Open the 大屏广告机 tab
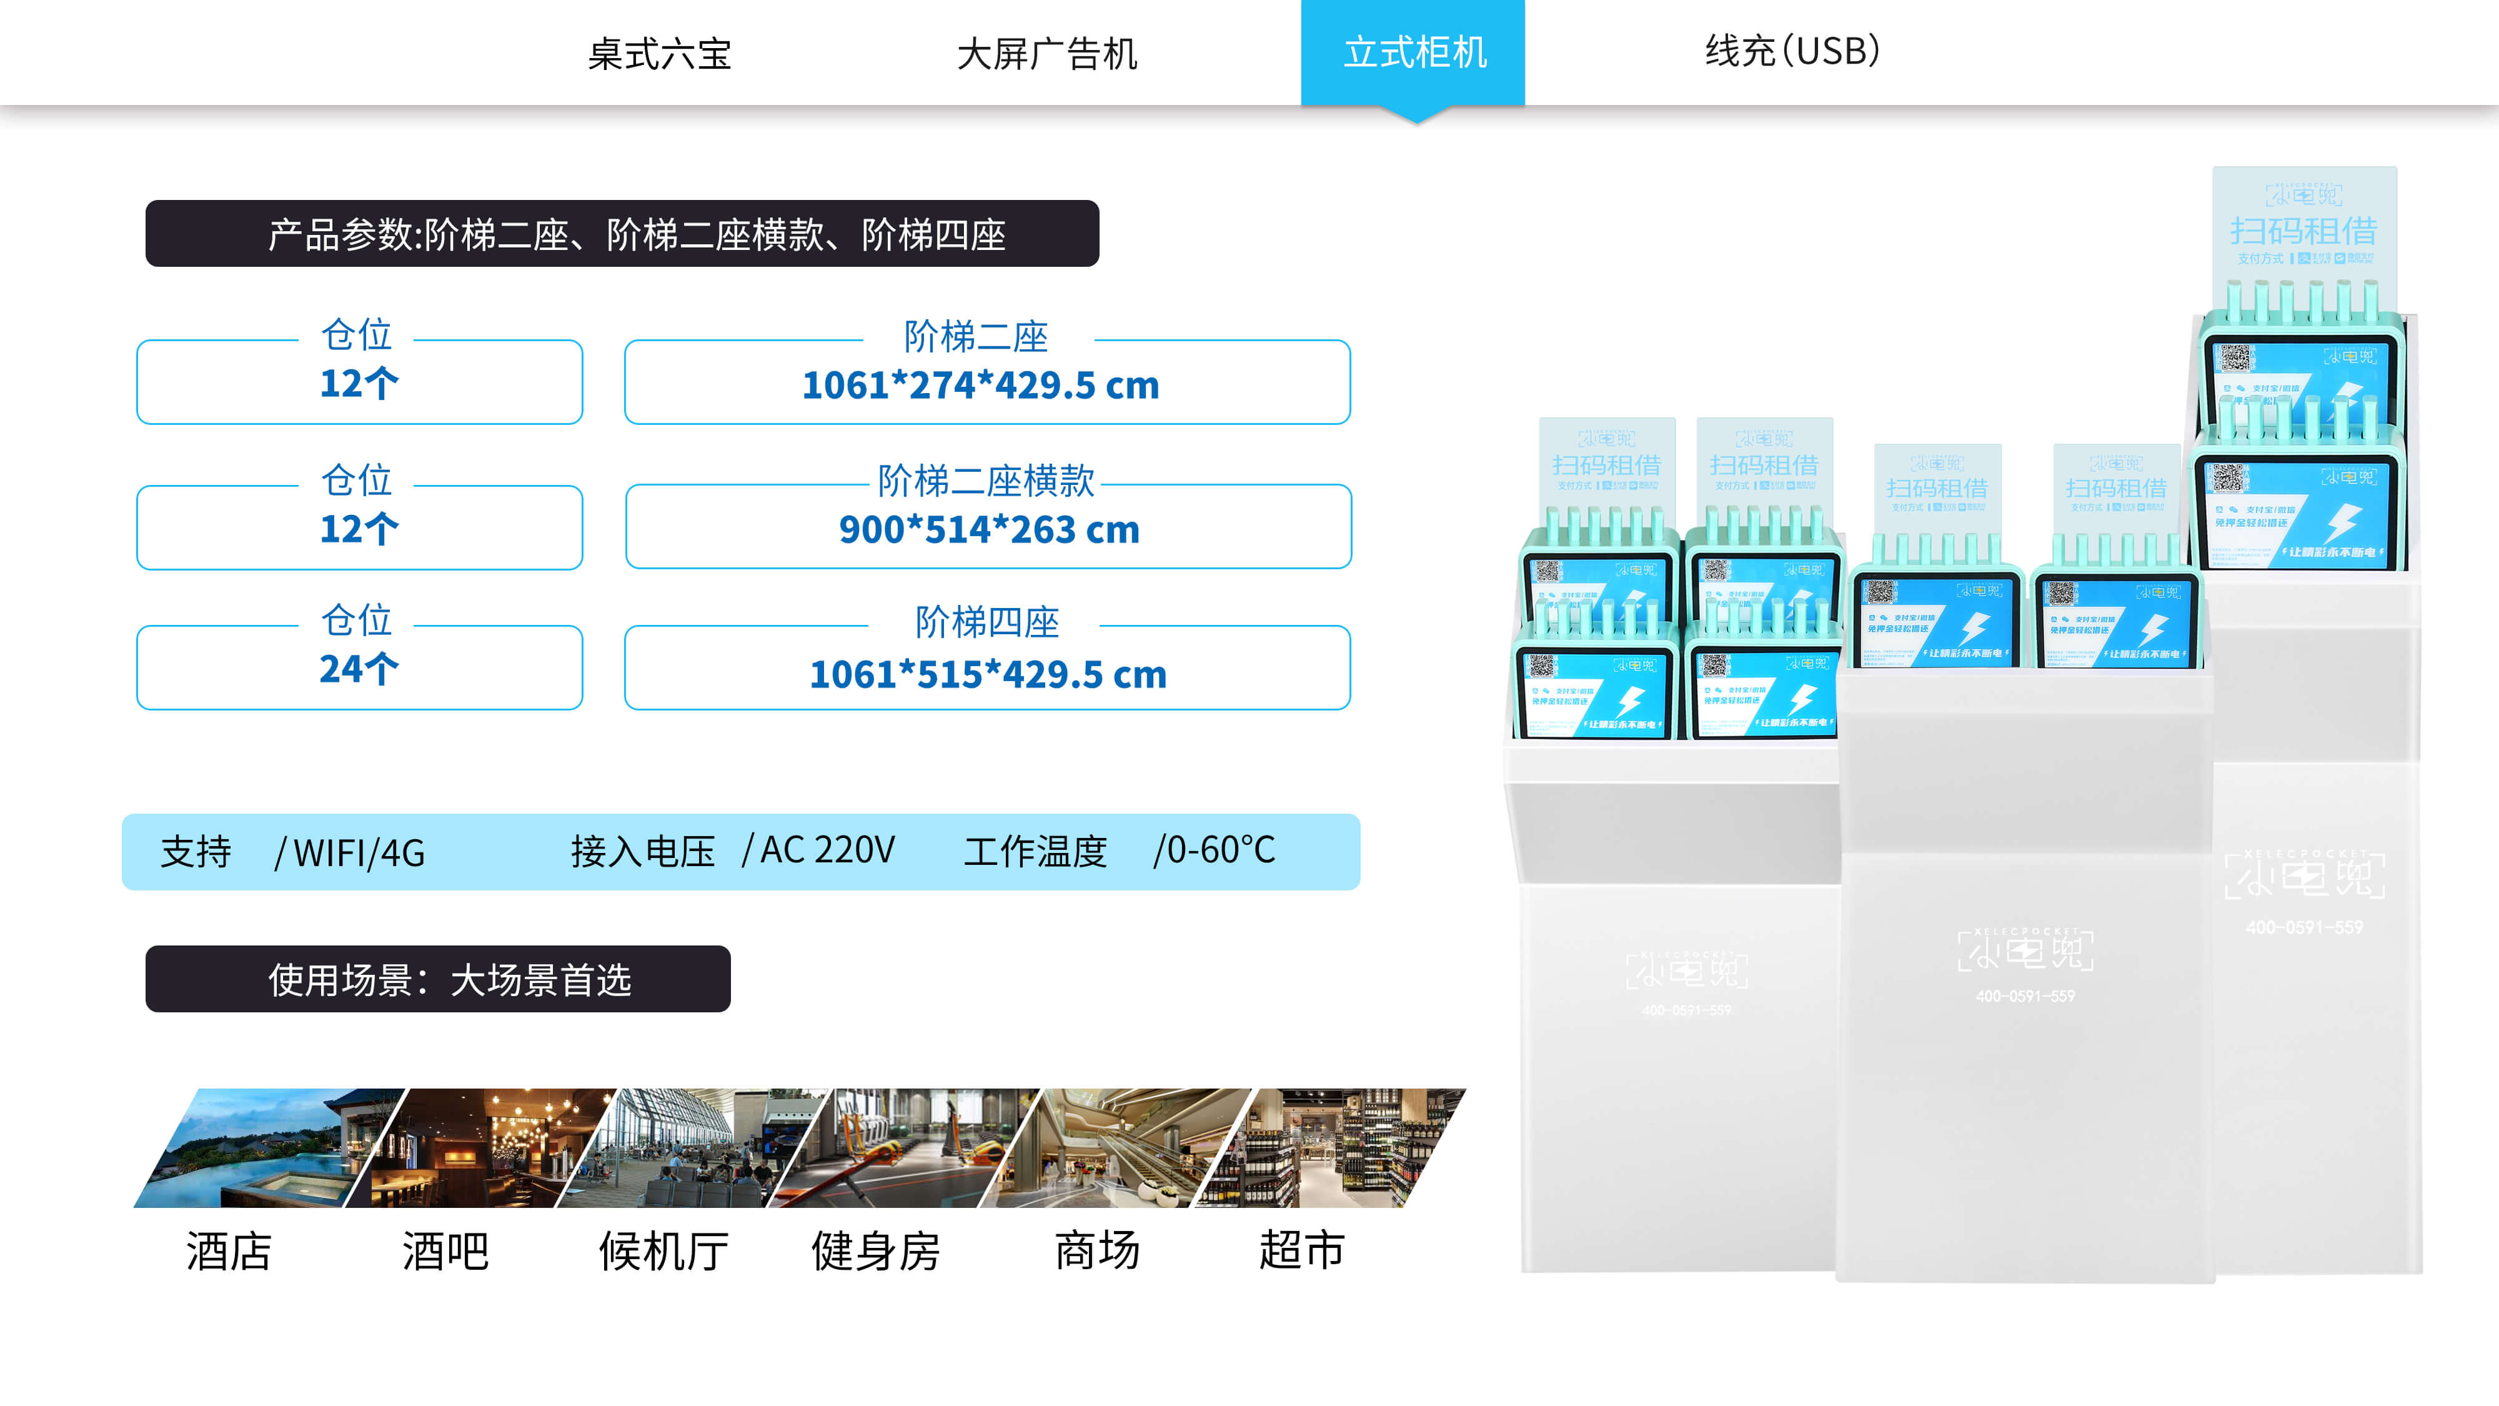The image size is (2499, 1406). click(x=1046, y=52)
